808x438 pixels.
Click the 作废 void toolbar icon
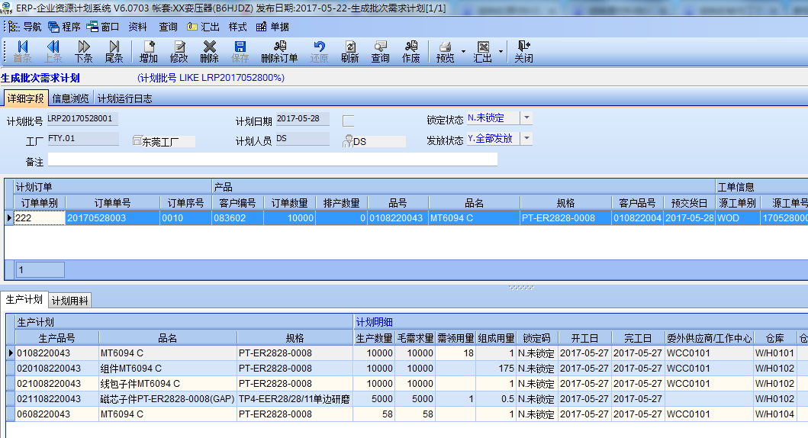[410, 52]
